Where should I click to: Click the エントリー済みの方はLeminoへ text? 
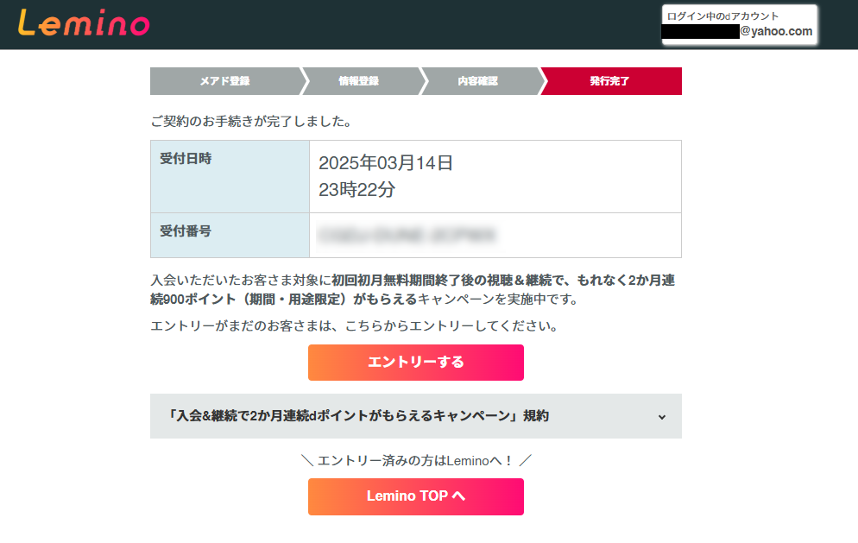(415, 460)
